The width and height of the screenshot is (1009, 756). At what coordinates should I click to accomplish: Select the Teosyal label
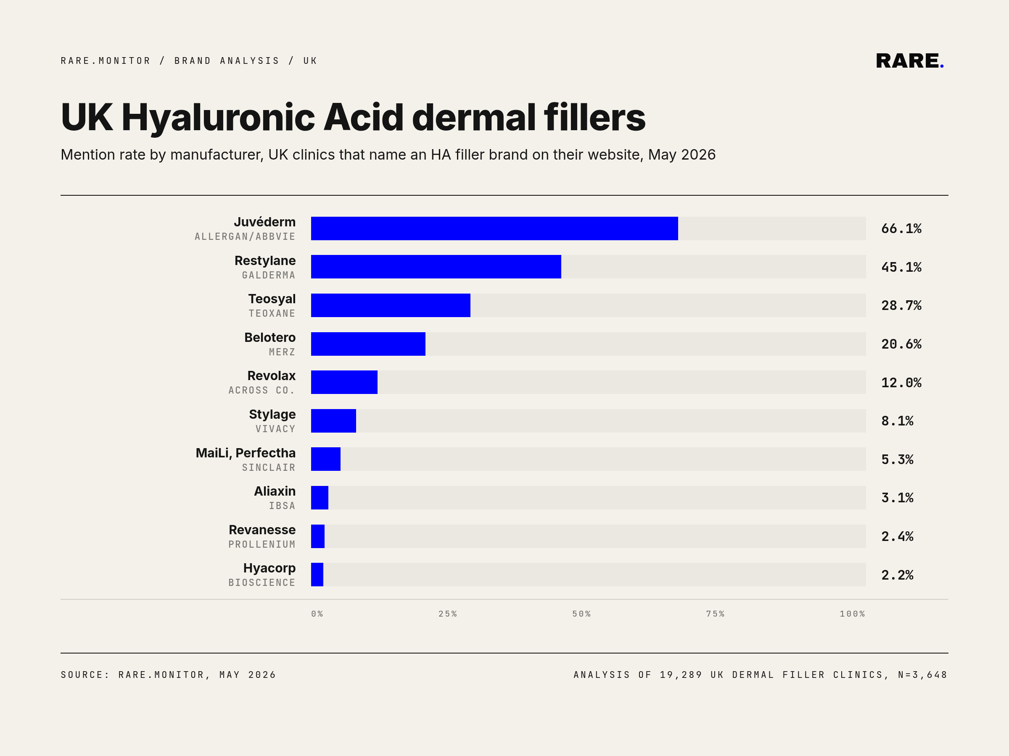point(272,299)
